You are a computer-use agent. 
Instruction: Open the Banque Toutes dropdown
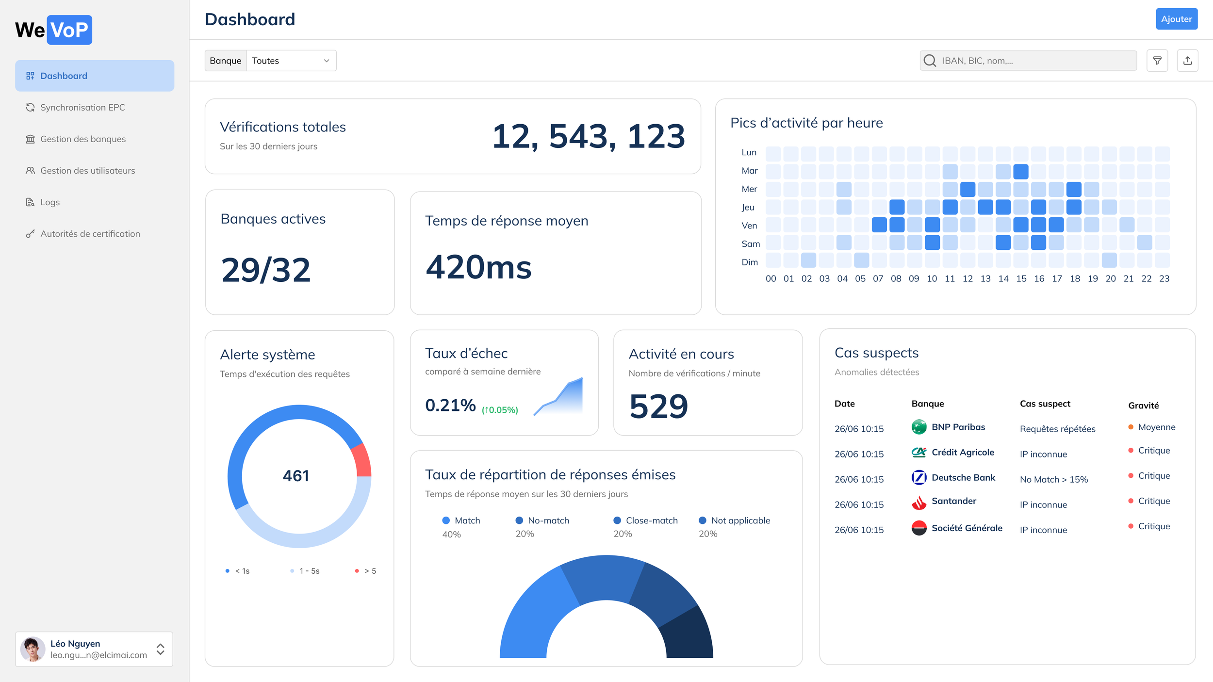point(291,61)
